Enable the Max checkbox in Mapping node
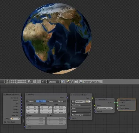This screenshot has height=133, width=139. 48,116
